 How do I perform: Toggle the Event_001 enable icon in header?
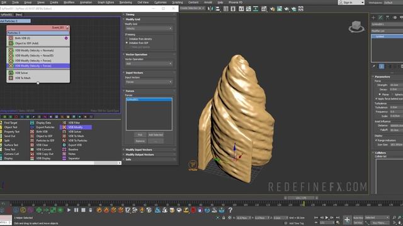point(67,28)
